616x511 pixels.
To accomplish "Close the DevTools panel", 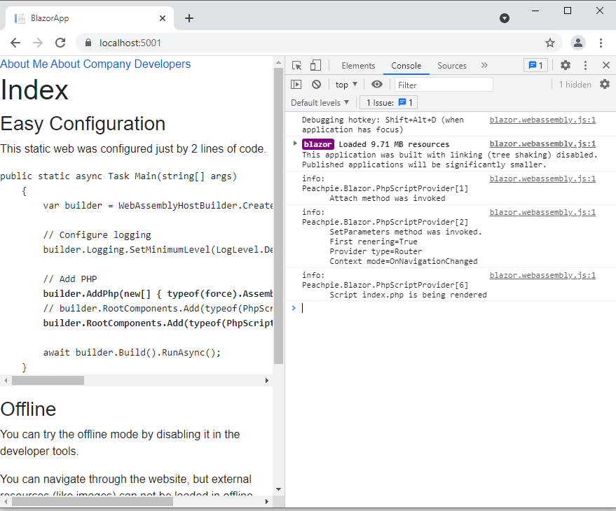I will [x=606, y=65].
